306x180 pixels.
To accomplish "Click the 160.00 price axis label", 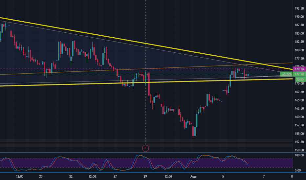I will [x=299, y=117].
